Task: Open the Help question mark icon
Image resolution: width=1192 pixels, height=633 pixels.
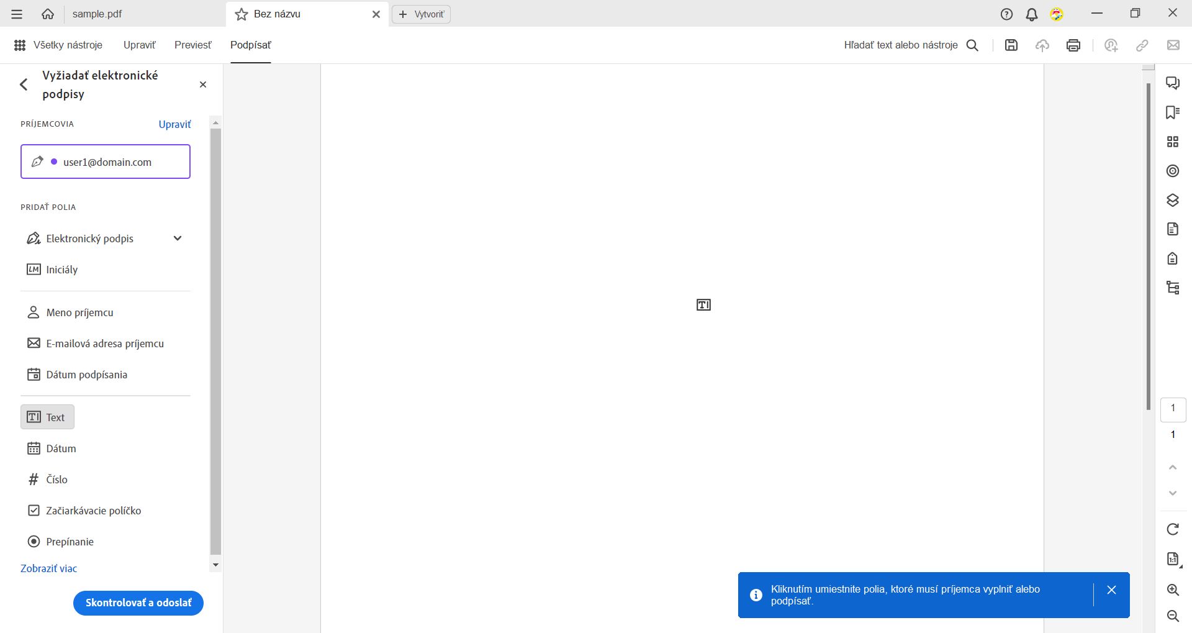Action: pos(1006,14)
